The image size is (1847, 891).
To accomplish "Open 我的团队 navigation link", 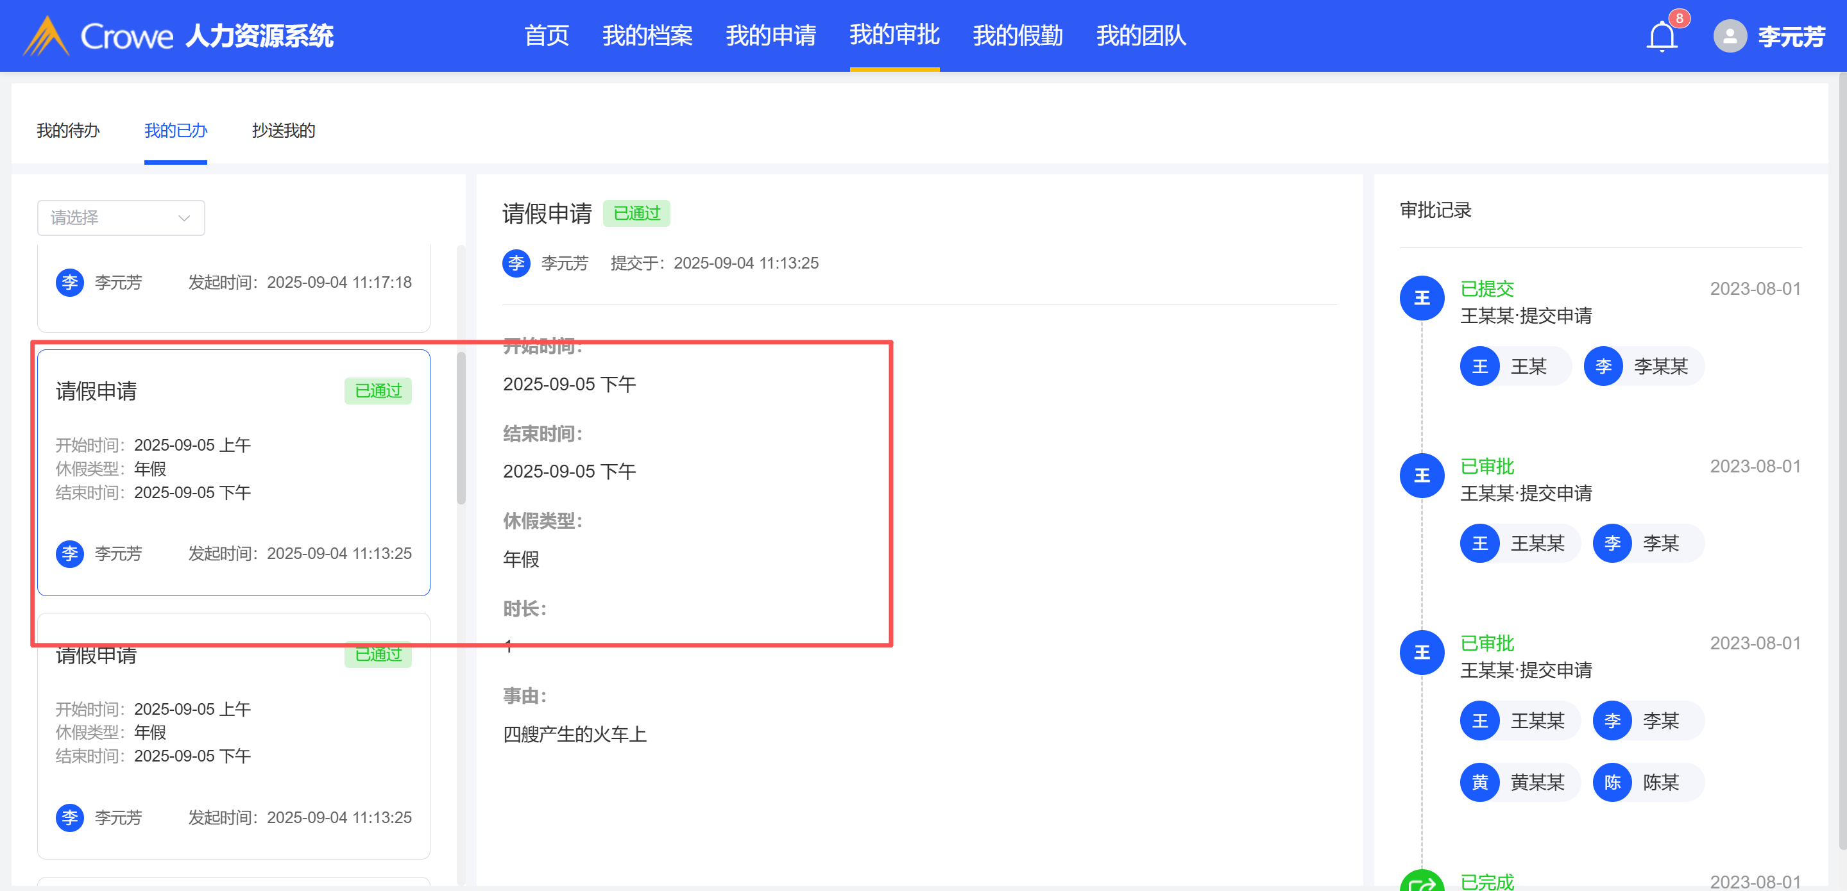I will [1141, 35].
